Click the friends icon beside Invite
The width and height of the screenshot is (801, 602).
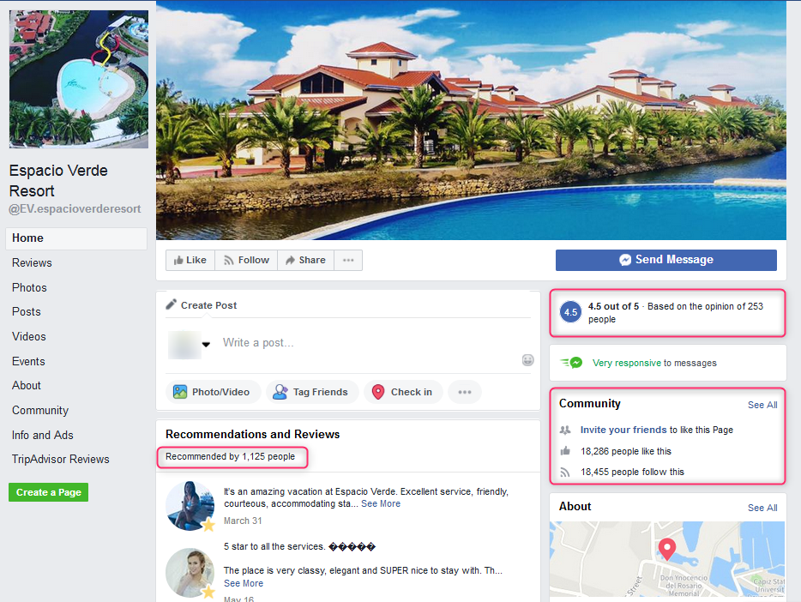pos(565,430)
